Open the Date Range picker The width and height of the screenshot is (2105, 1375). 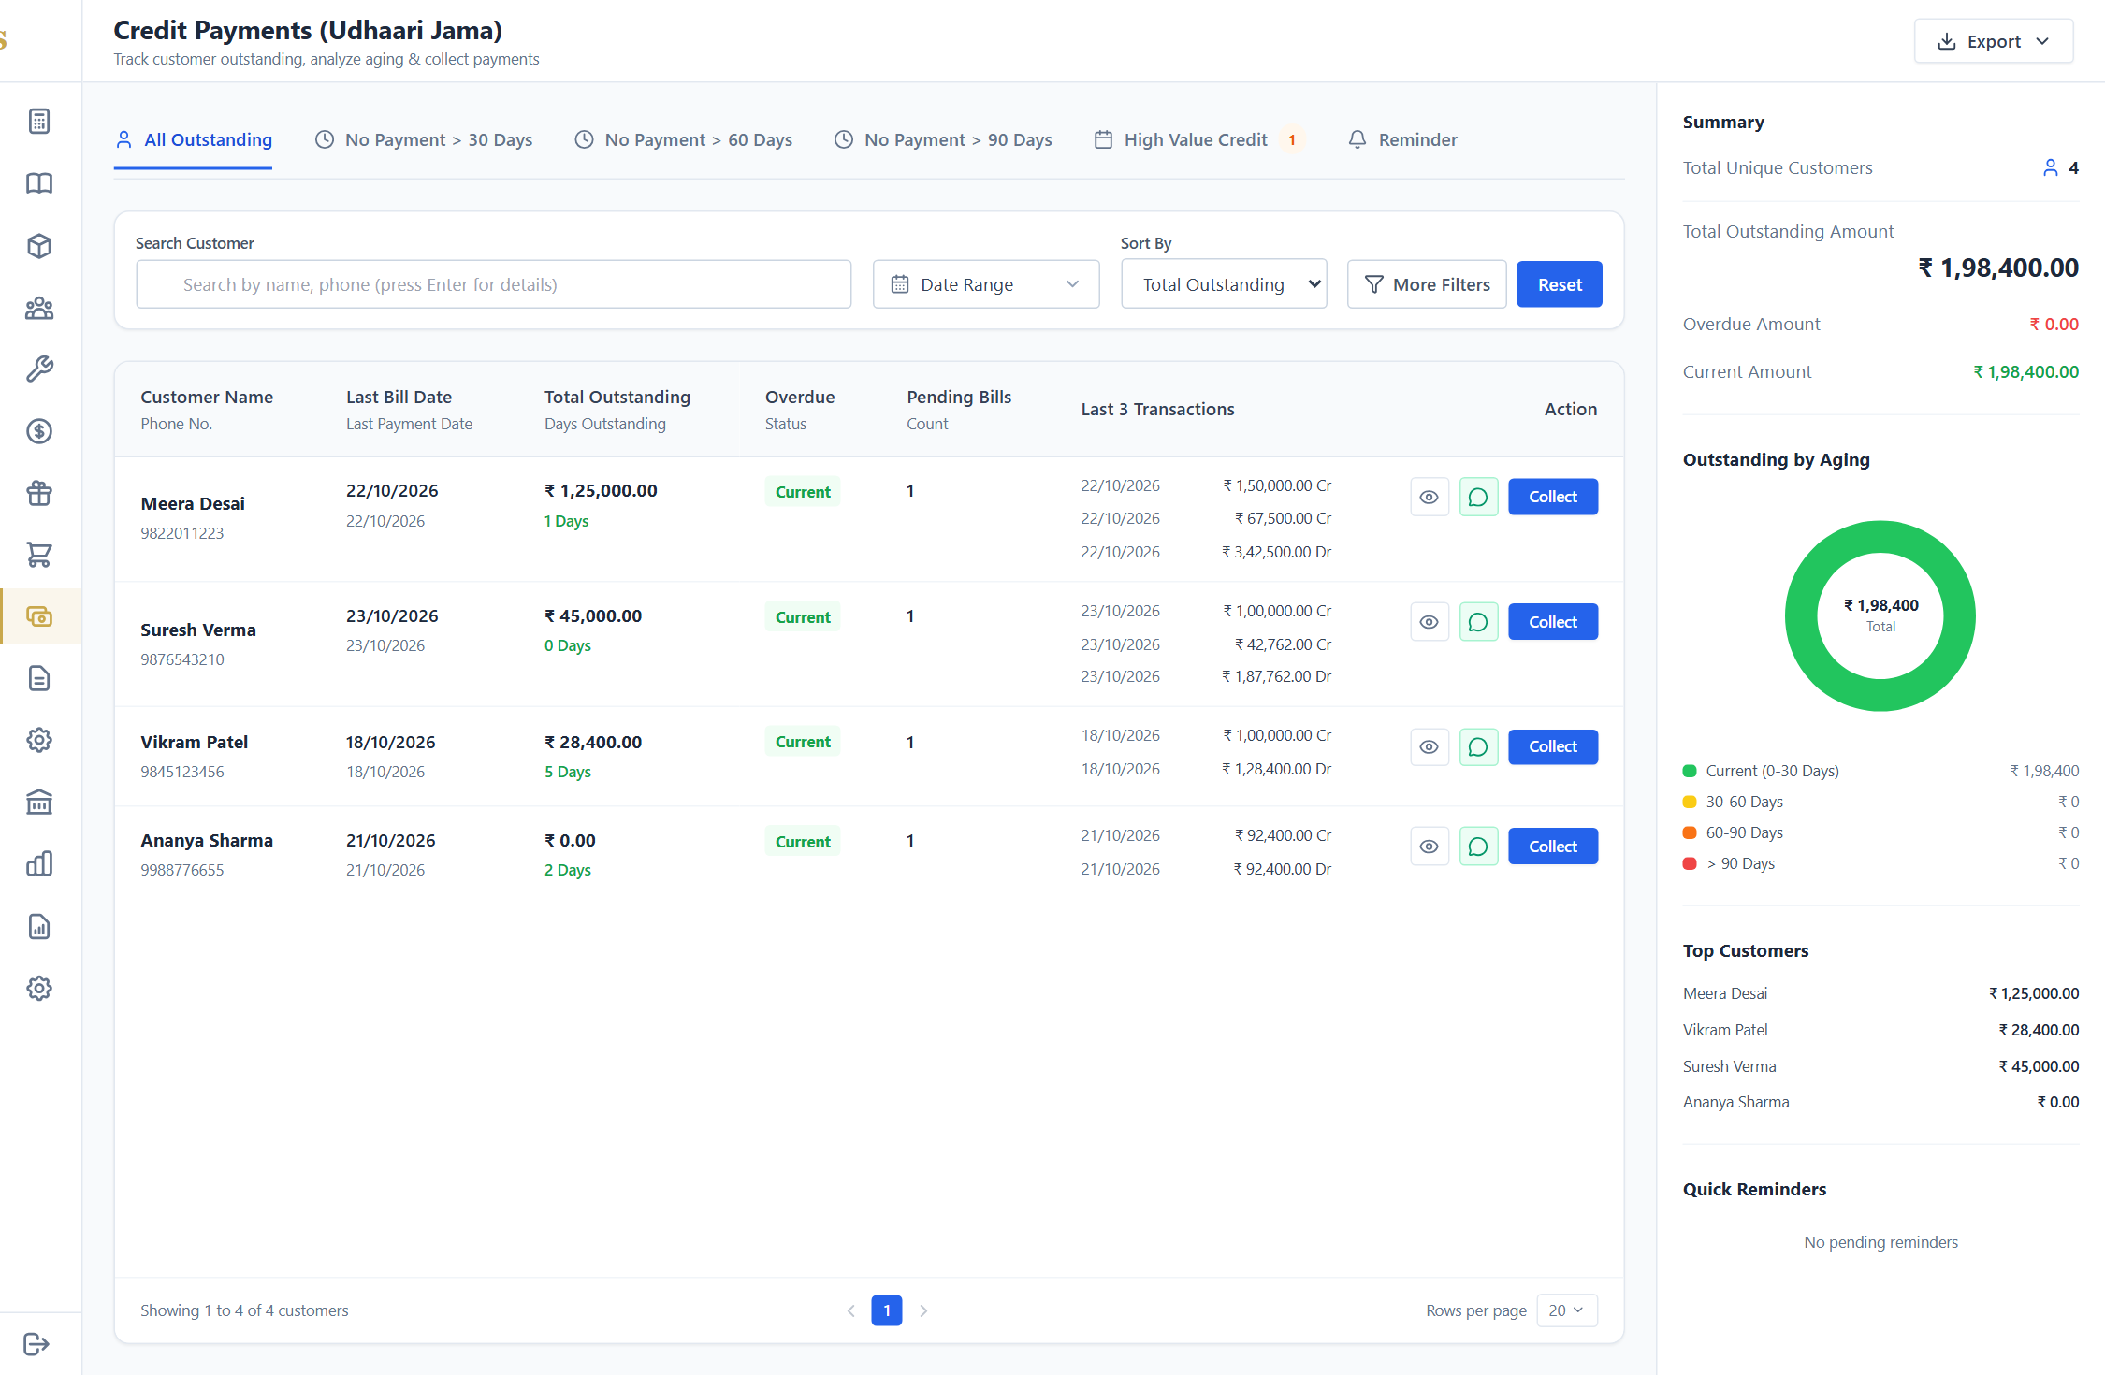(x=986, y=284)
